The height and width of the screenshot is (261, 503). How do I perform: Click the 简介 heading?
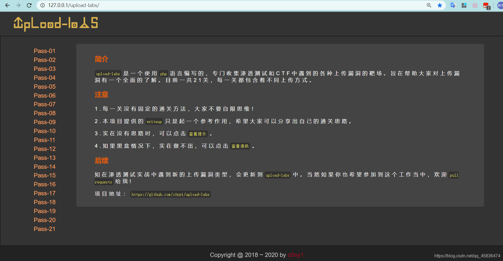[101, 59]
